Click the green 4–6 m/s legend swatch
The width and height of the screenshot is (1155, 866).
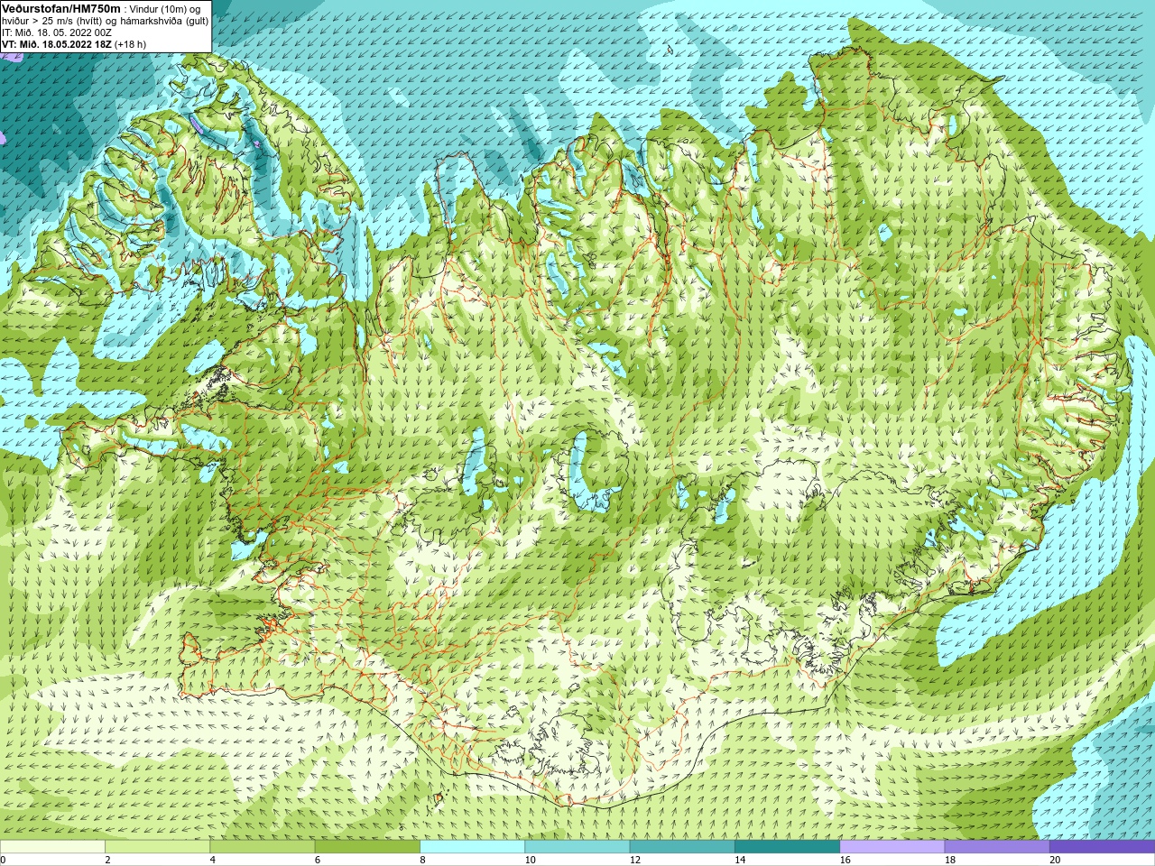pyautogui.click(x=263, y=847)
